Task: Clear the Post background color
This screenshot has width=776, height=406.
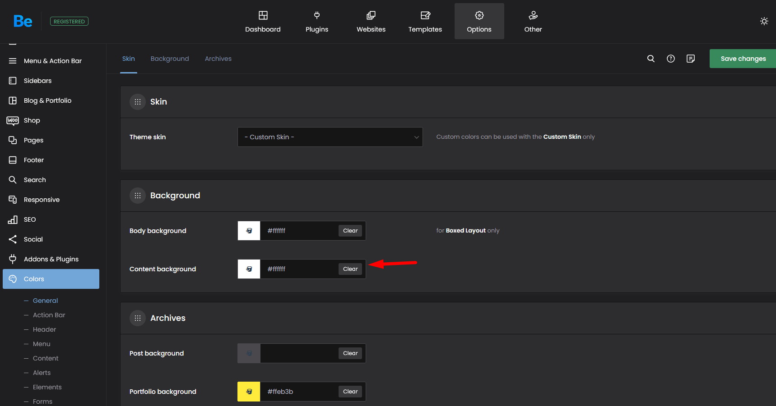Action: point(350,353)
